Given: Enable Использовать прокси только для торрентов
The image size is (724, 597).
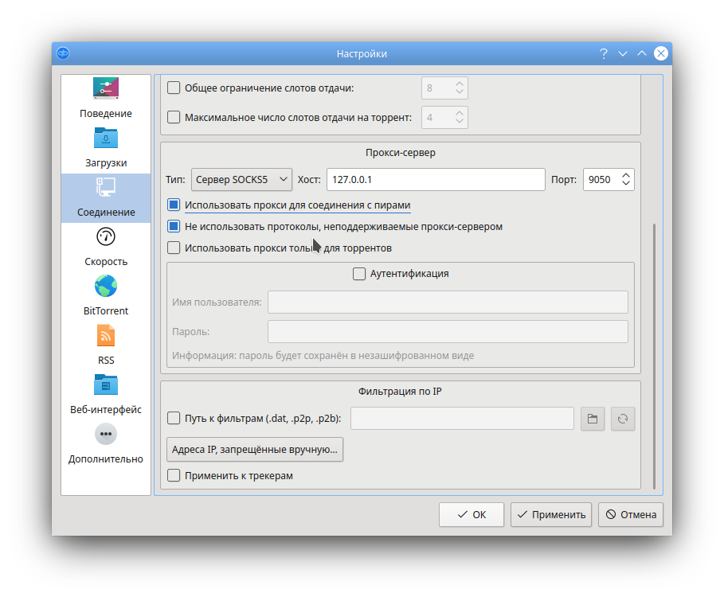Looking at the screenshot, I should click(174, 248).
